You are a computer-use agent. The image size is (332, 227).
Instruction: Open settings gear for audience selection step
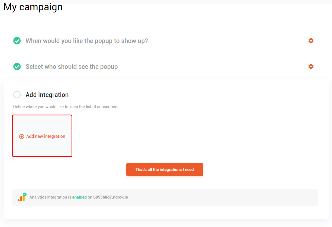tap(311, 67)
